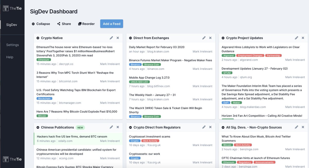
Task: Remove the Crypto Direct from Regulators feed
Action: pos(210,127)
